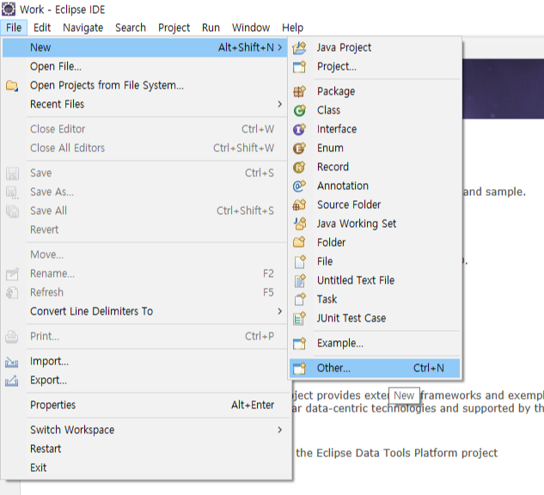This screenshot has width=544, height=495.
Task: Open Properties menu entry
Action: point(144,405)
